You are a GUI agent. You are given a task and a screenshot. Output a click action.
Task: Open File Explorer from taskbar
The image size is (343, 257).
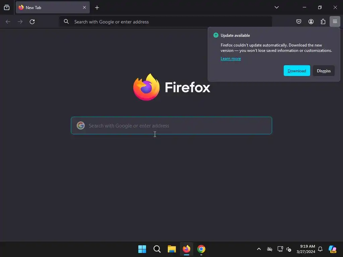click(172, 249)
